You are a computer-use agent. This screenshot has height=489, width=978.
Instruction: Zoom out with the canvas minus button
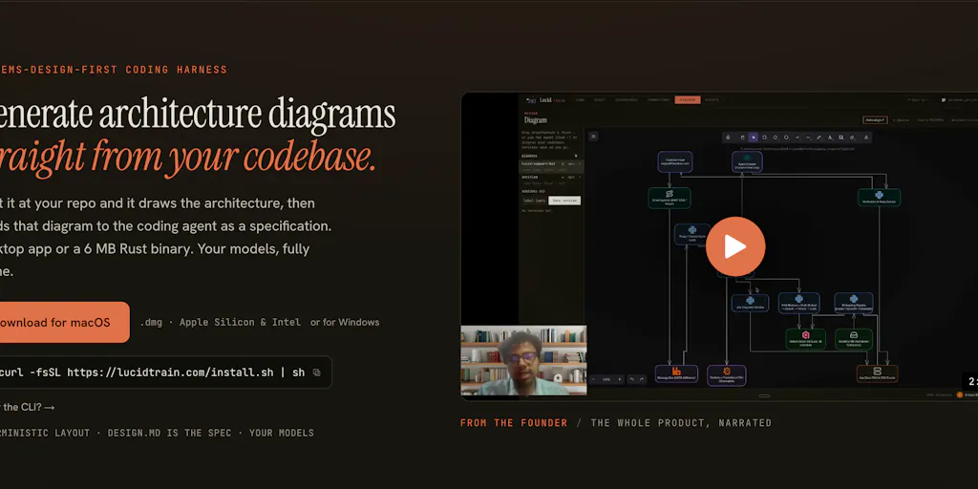pyautogui.click(x=592, y=379)
